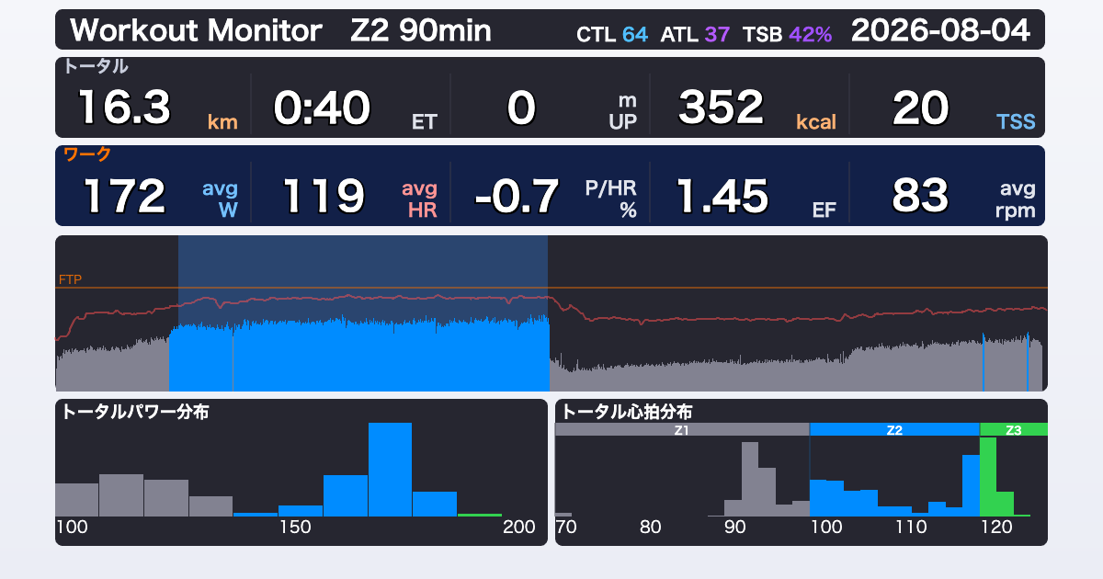Click the 172 avg W power value
The width and height of the screenshot is (1103, 579).
(x=124, y=196)
